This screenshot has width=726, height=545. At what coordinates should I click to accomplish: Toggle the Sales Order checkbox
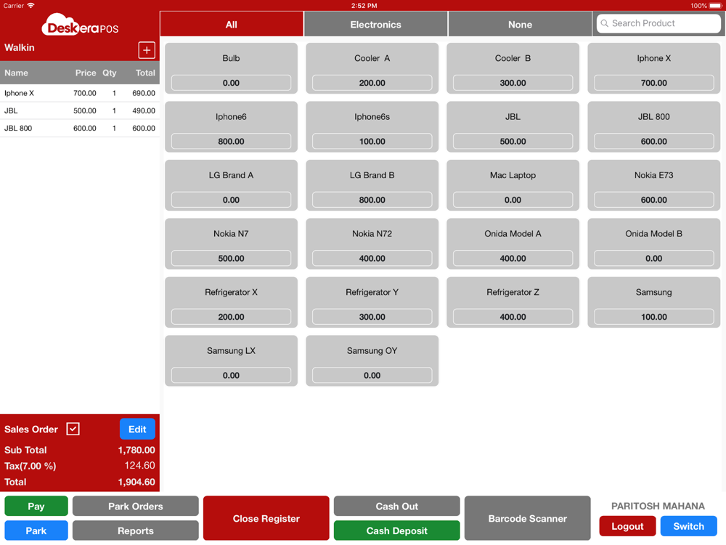click(73, 429)
